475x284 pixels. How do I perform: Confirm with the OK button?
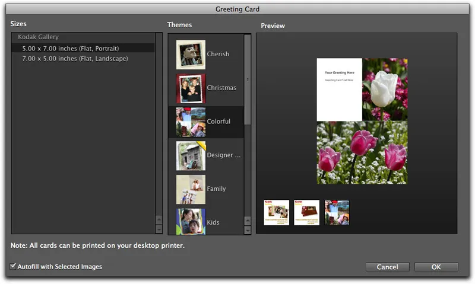pos(436,267)
